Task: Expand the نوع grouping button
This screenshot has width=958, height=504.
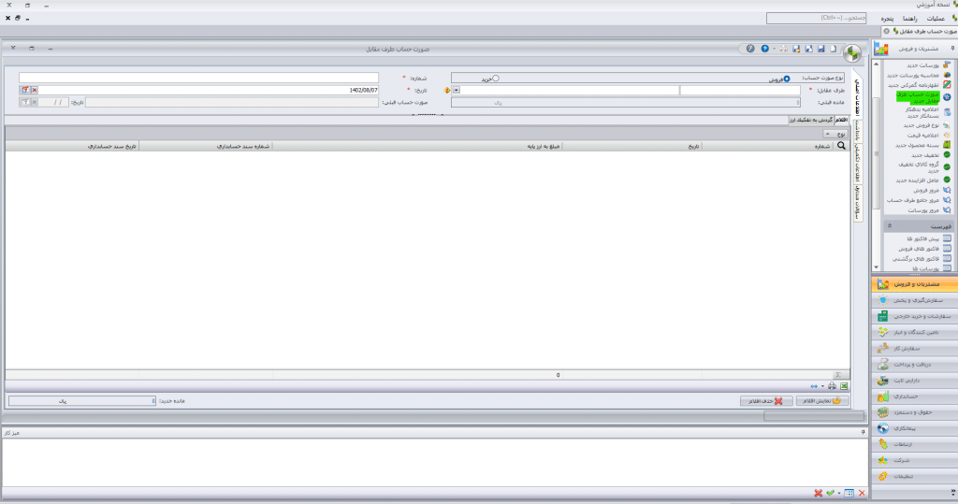Action: 835,134
